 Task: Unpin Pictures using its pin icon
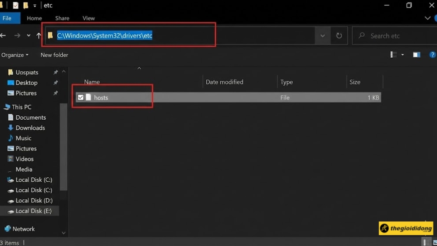coord(55,93)
